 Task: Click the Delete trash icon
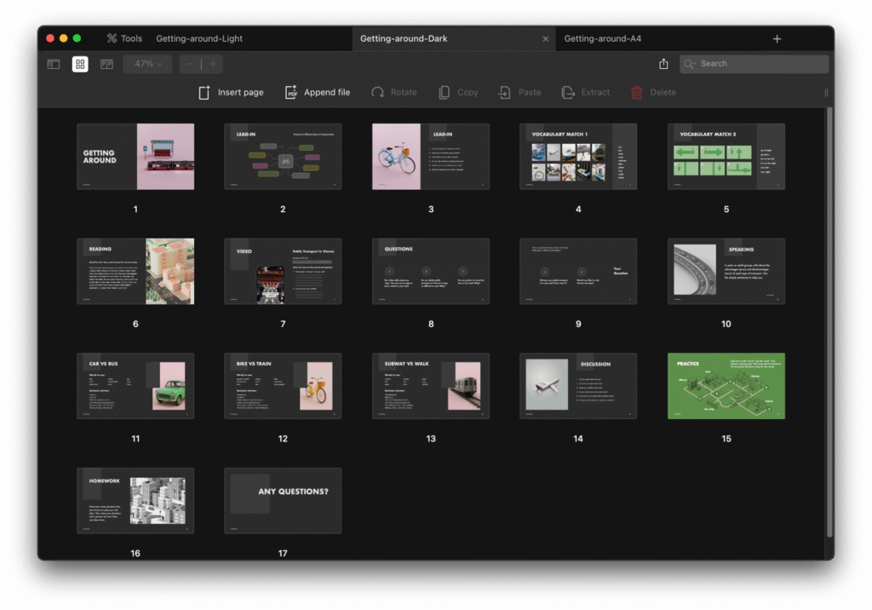(x=637, y=92)
